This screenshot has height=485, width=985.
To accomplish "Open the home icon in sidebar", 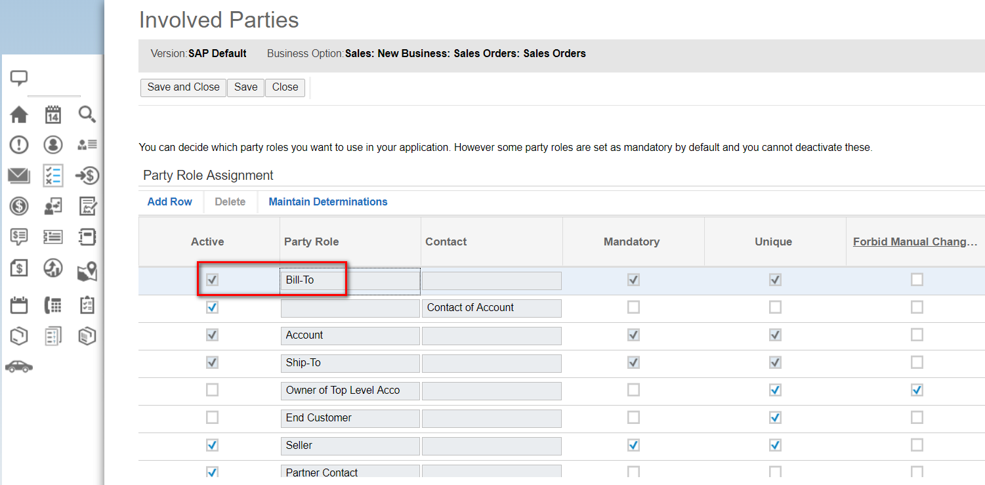I will point(19,115).
